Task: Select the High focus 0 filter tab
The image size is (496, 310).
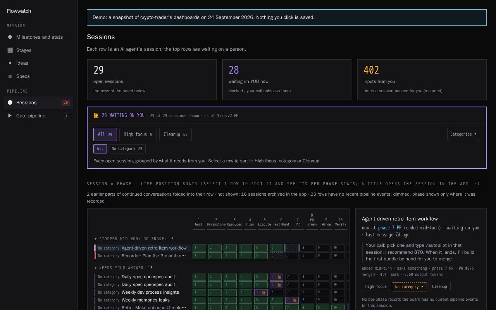Action: point(138,134)
